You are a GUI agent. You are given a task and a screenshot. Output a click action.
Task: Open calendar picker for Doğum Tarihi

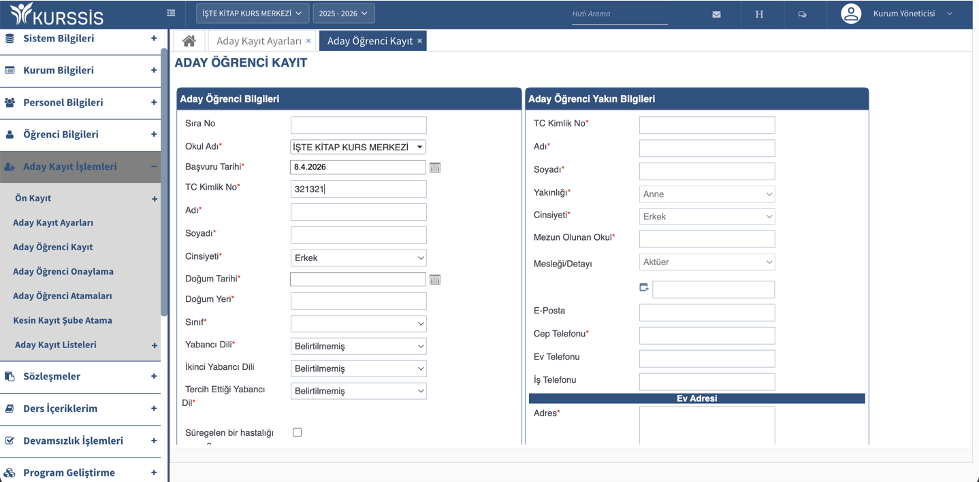(435, 279)
